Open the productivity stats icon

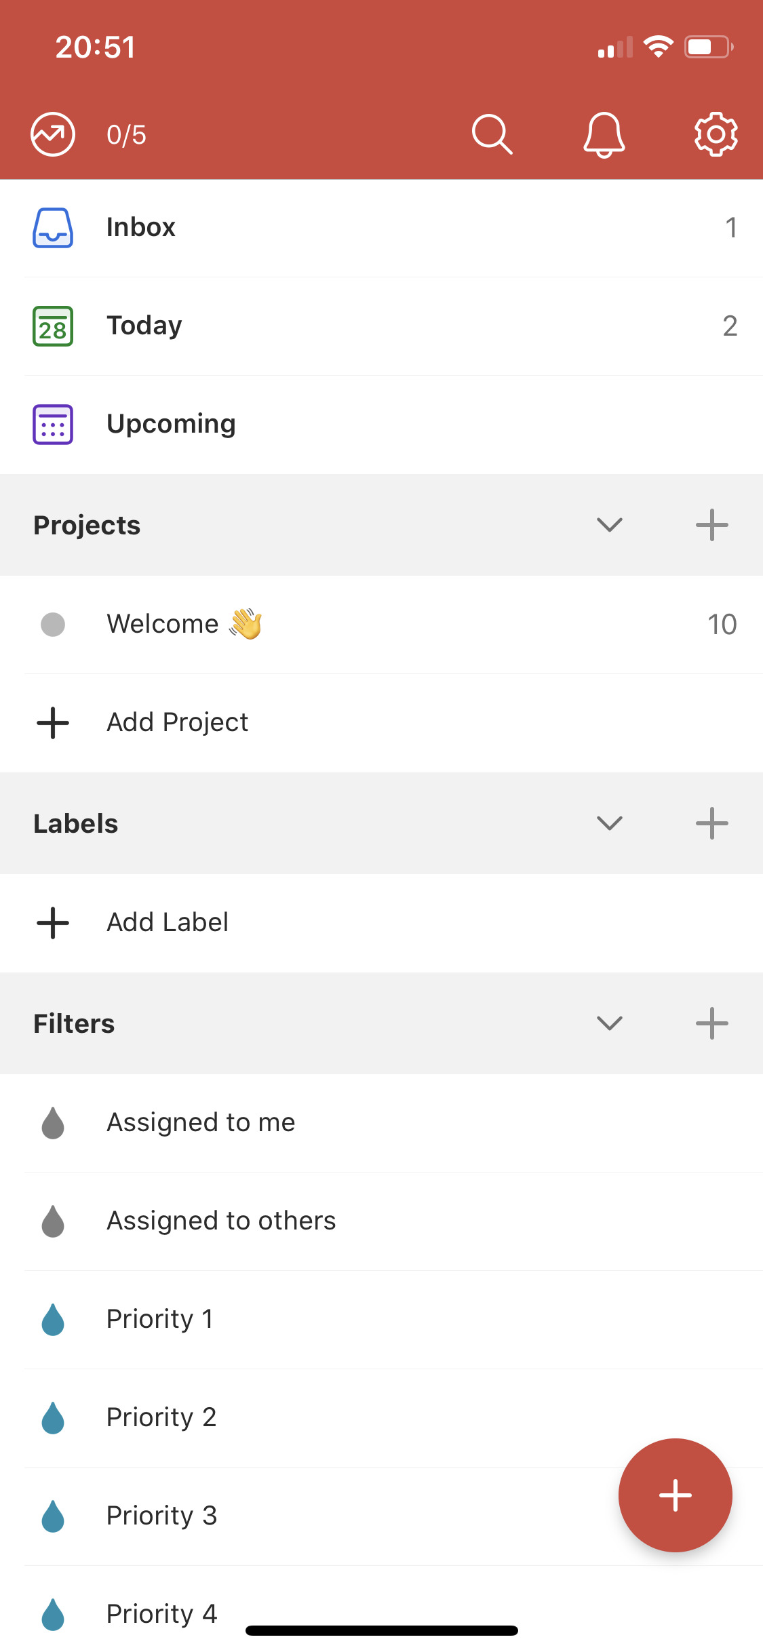click(53, 134)
